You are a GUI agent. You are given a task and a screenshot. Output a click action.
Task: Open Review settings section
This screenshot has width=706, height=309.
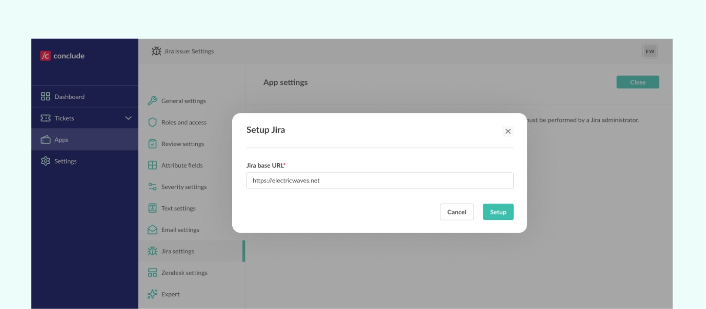point(192,144)
